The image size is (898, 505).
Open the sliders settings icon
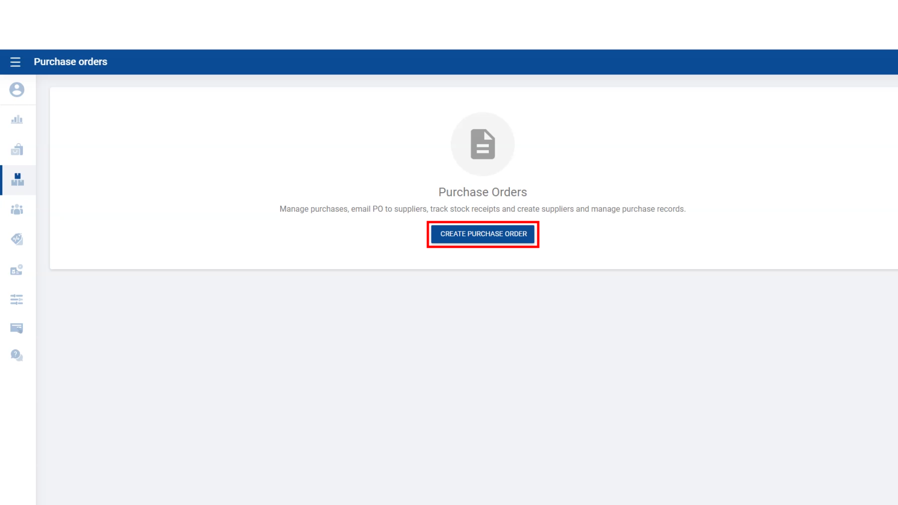[x=17, y=299]
